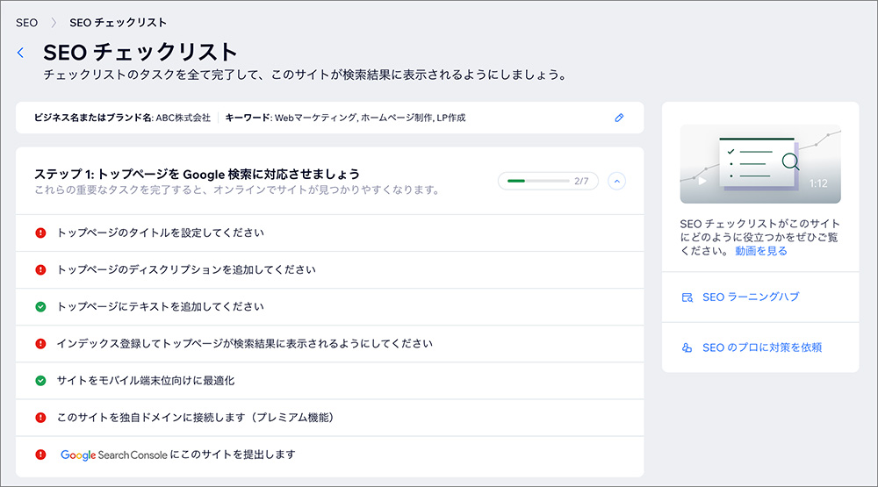878x487 pixels.
Task: Click green check icon for モバイル端末 row
Action: (x=41, y=381)
